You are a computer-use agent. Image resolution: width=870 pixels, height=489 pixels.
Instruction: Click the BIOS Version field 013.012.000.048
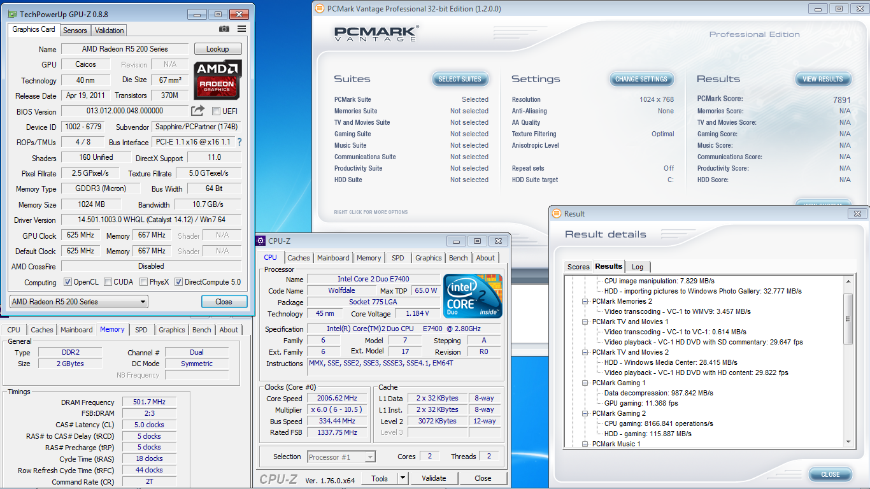point(125,111)
